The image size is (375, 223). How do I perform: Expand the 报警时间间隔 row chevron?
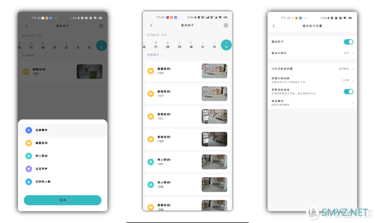(x=353, y=80)
